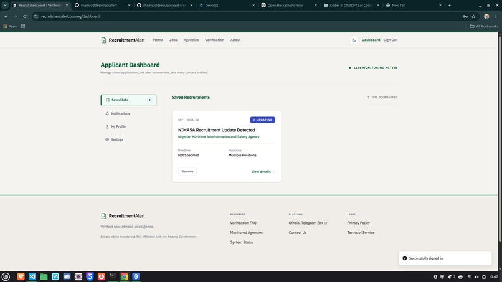Viewport: 502px width, 282px height.
Task: Open the Home nav item
Action: [158, 40]
